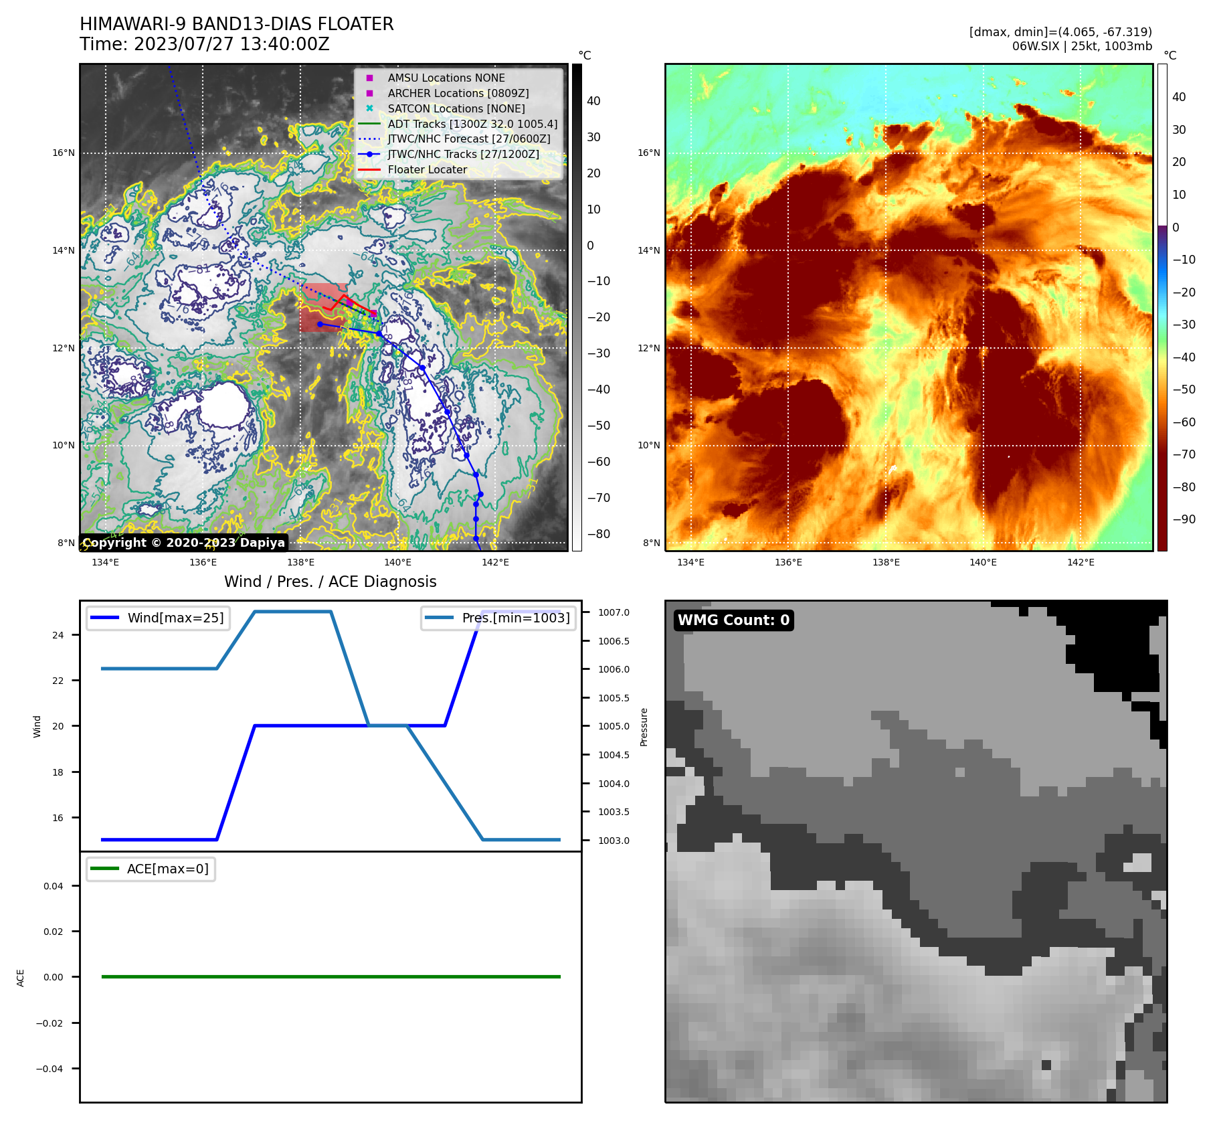Click the °C unit above the grayscale colorbar
Screen dimensions: 1213x1127
[x=585, y=56]
